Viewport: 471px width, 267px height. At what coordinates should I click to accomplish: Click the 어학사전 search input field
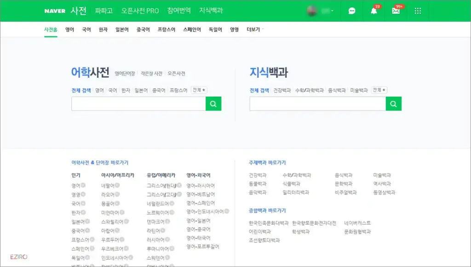pyautogui.click(x=138, y=104)
